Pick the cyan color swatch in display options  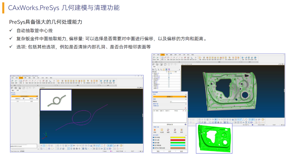pos(178,146)
